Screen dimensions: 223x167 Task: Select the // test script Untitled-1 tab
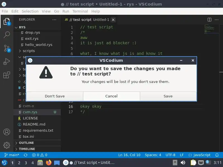pos(89,20)
